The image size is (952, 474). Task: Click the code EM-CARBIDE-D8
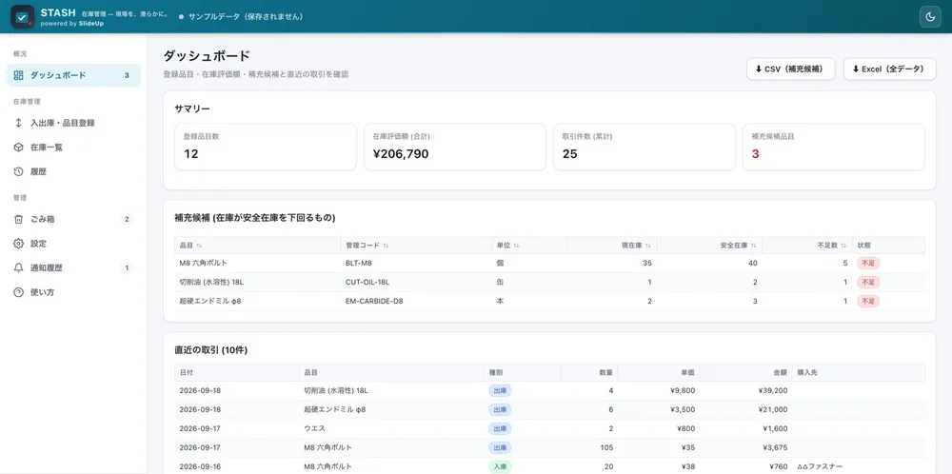tap(374, 301)
